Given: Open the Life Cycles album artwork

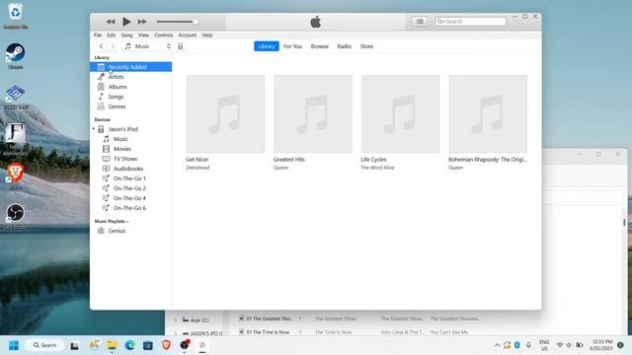Looking at the screenshot, I should pyautogui.click(x=400, y=114).
